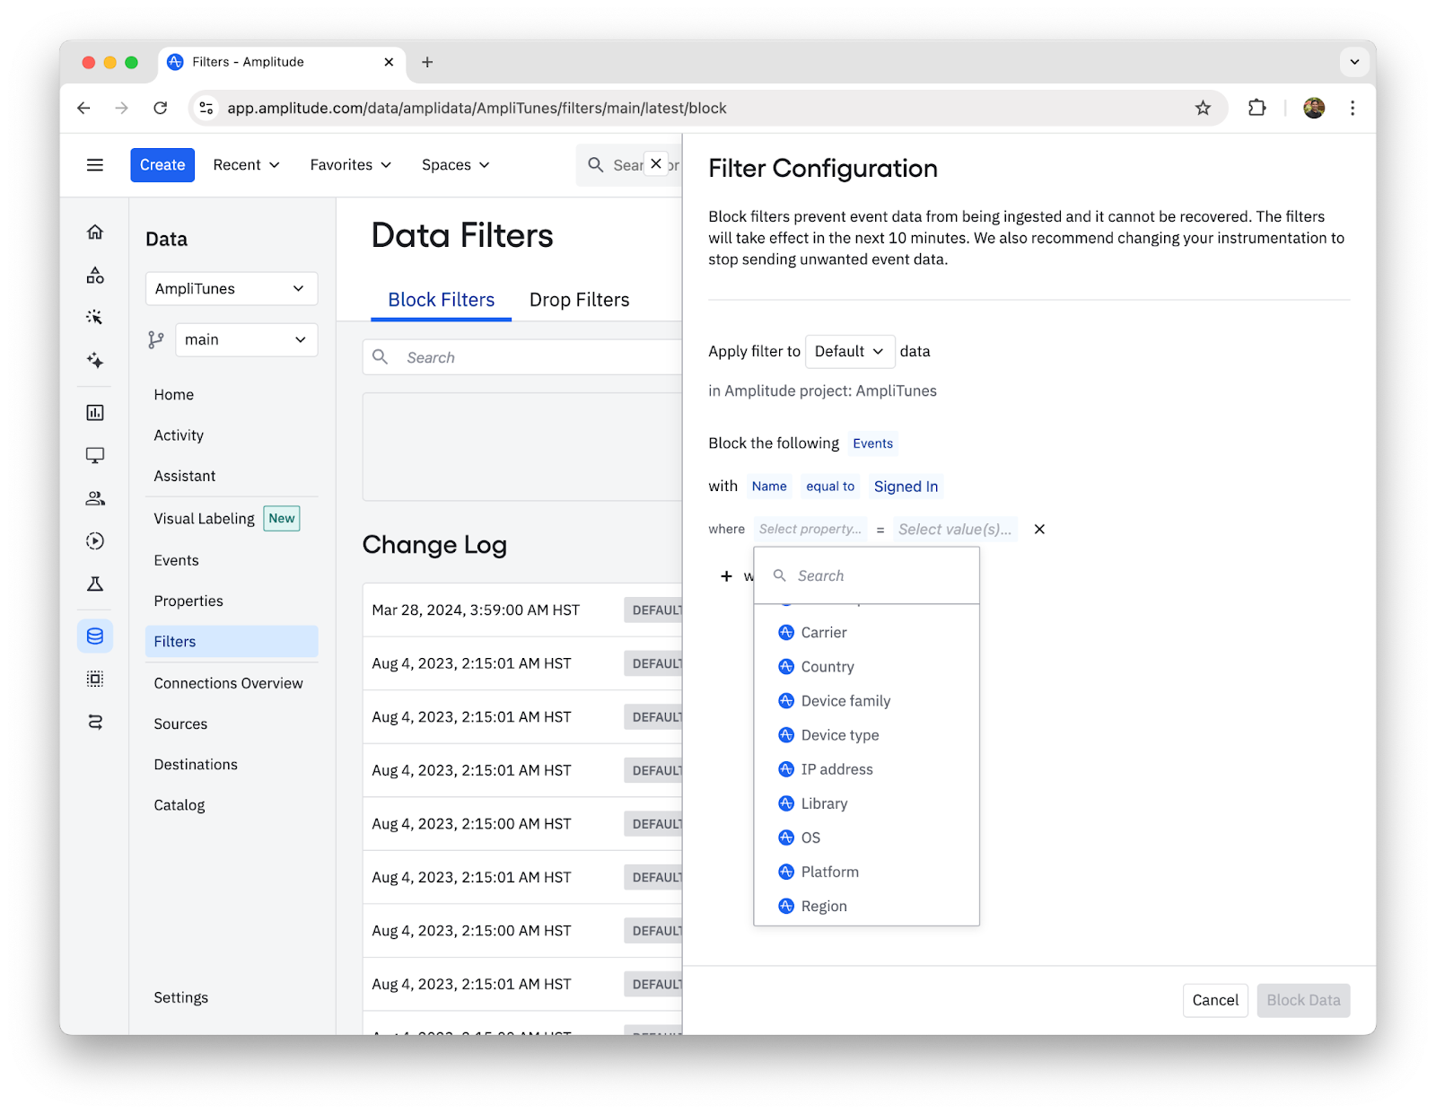Select Country from the property list

(x=867, y=667)
